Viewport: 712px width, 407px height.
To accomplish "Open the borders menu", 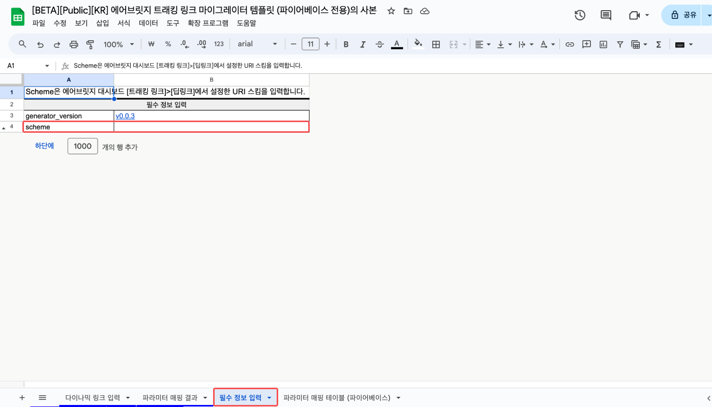I will pos(436,44).
